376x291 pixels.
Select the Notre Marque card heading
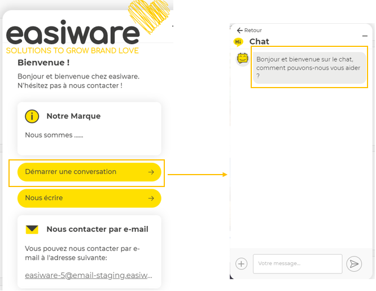tap(73, 116)
